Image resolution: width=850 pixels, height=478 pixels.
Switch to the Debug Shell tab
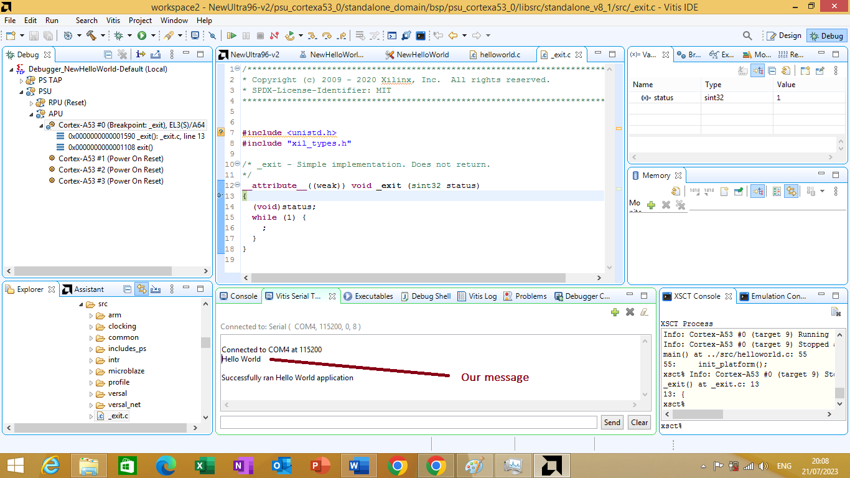tap(426, 296)
